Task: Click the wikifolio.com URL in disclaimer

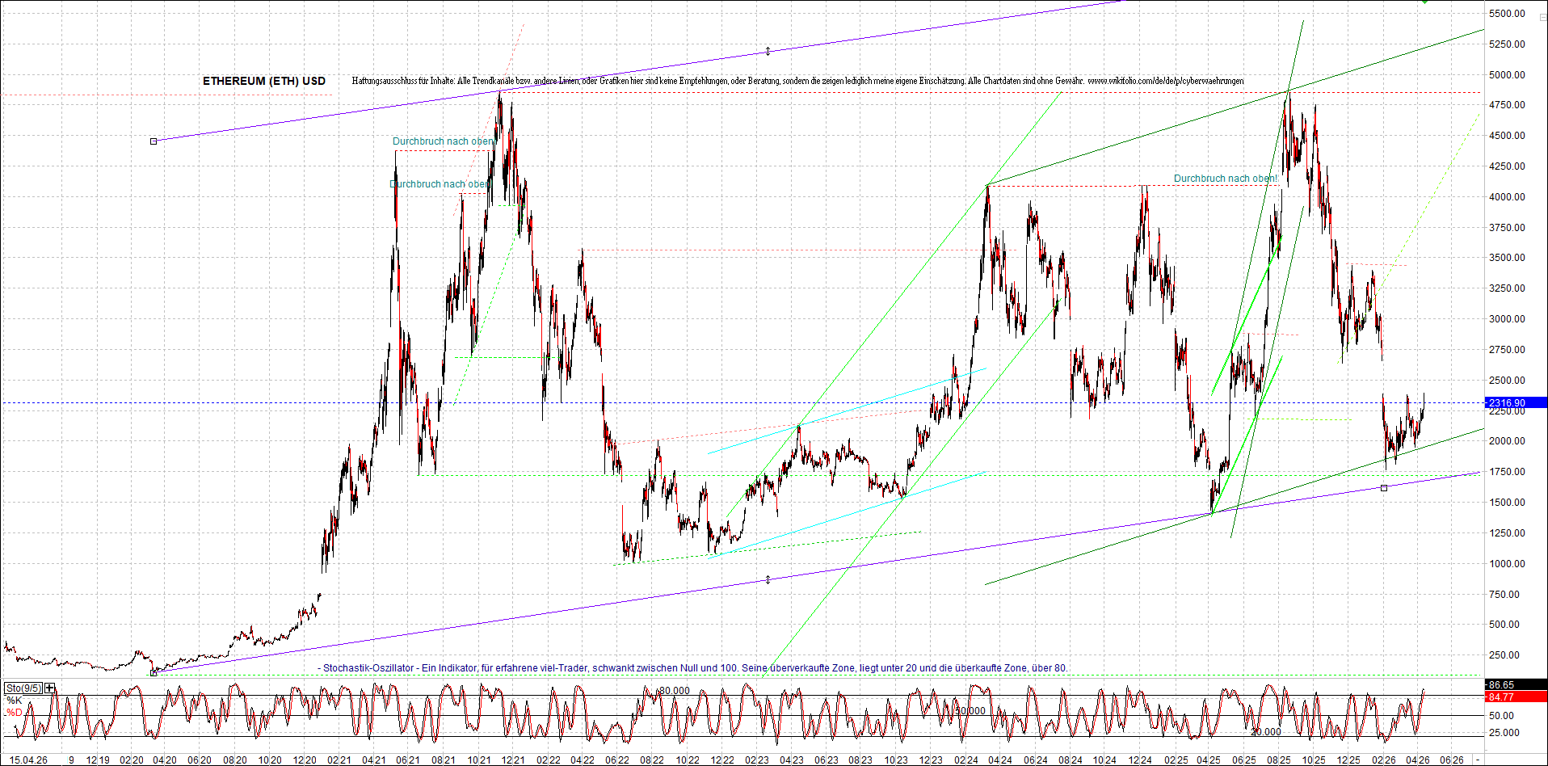Action: (x=1165, y=81)
